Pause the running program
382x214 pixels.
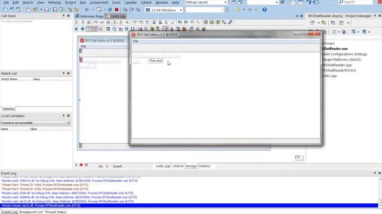click(110, 10)
